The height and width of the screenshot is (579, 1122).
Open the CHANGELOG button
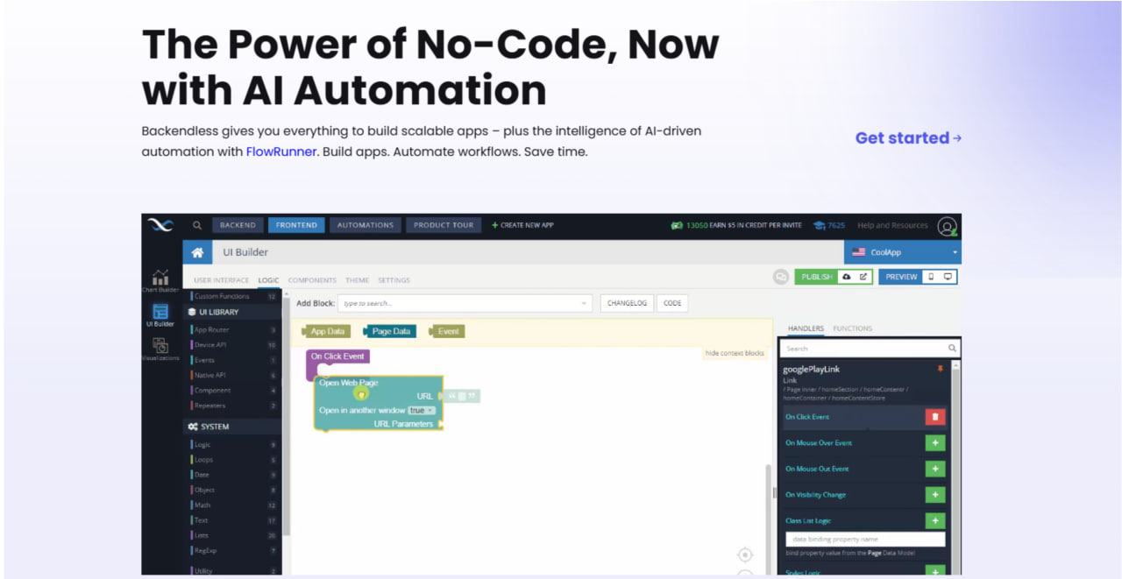[x=626, y=303]
